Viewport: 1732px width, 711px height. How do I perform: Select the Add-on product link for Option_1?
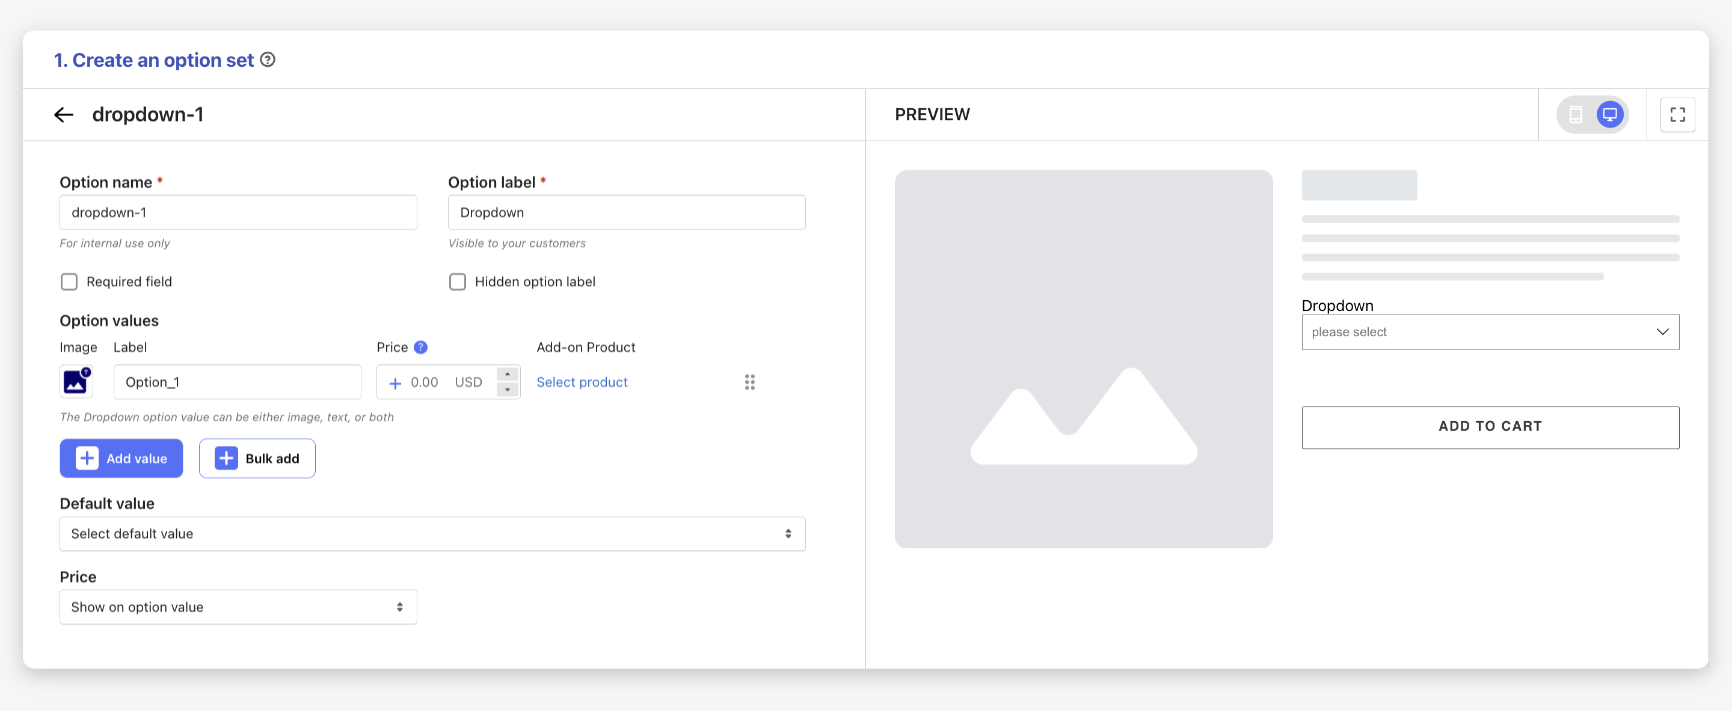582,381
